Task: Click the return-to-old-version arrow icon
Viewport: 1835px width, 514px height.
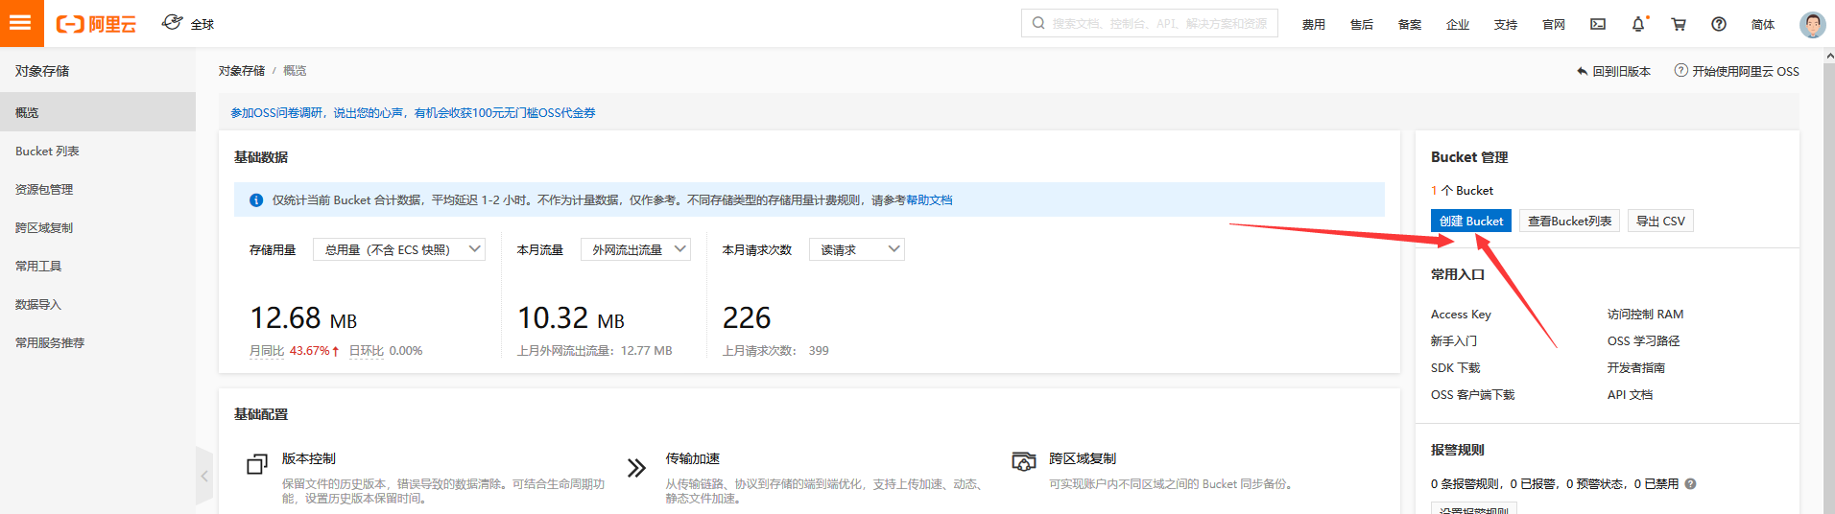Action: coord(1583,71)
